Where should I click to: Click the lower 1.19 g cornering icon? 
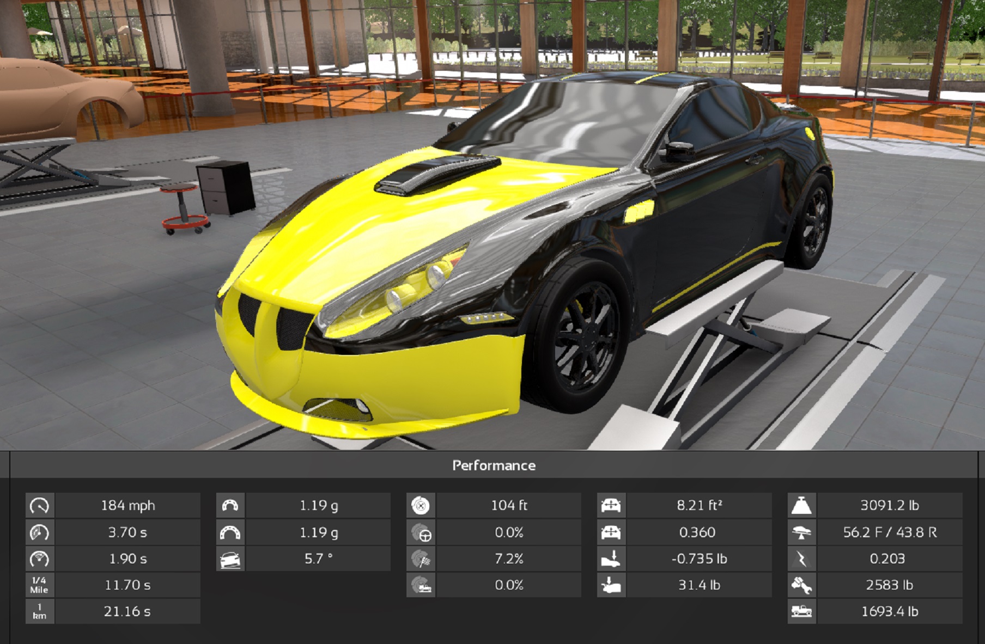pyautogui.click(x=230, y=532)
